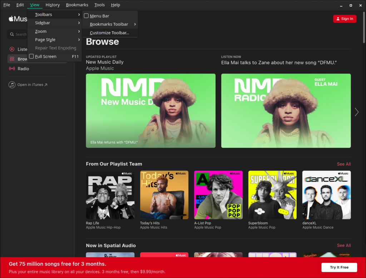Click the Browse grid icon
The height and width of the screenshot is (278, 366).
pyautogui.click(x=12, y=59)
